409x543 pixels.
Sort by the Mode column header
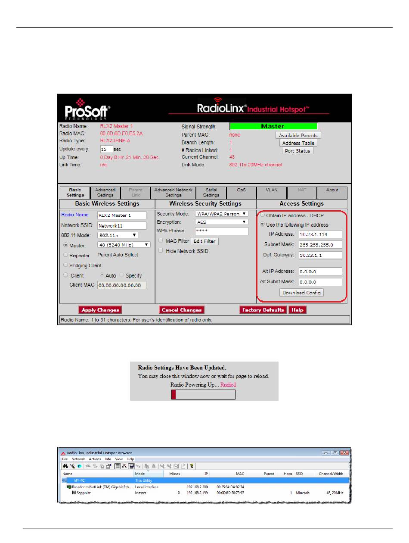pos(140,474)
